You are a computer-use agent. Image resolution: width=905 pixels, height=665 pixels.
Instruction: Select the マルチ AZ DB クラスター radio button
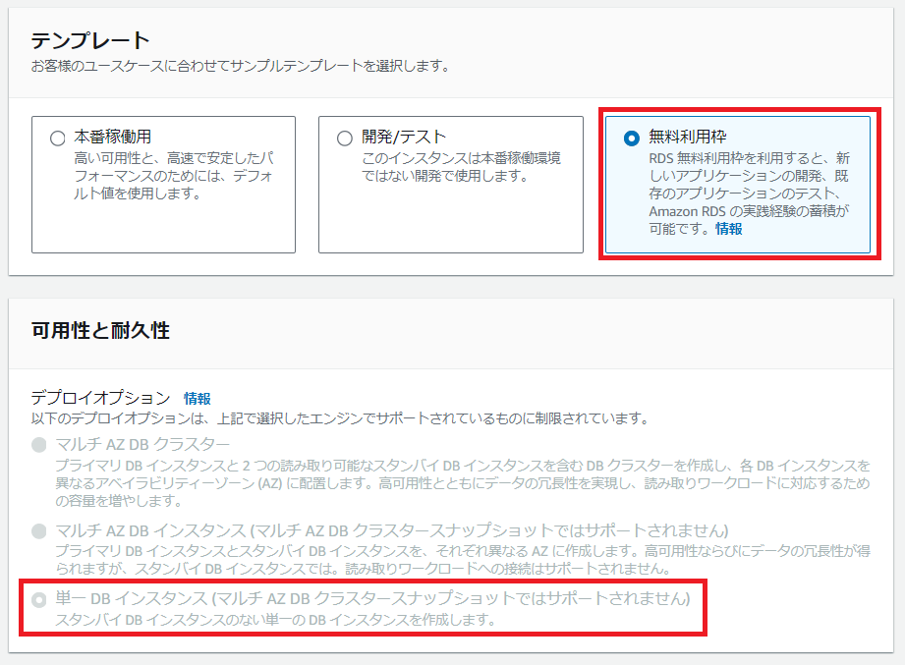pyautogui.click(x=39, y=446)
